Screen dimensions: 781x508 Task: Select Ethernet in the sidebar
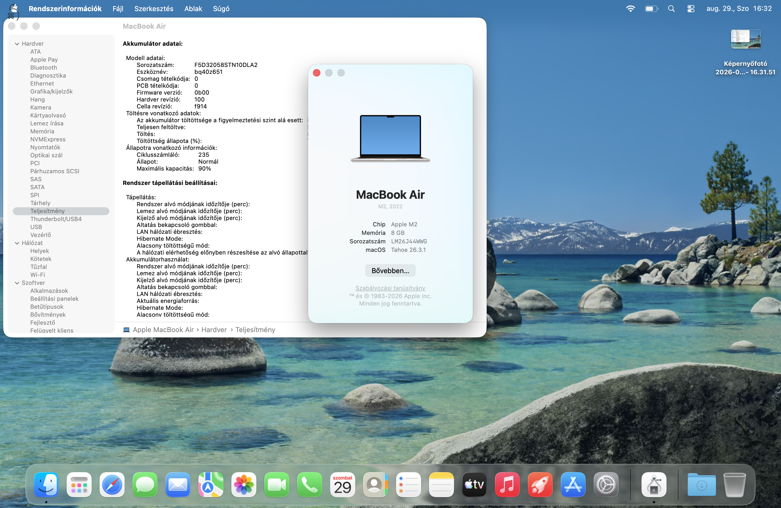pyautogui.click(x=42, y=83)
